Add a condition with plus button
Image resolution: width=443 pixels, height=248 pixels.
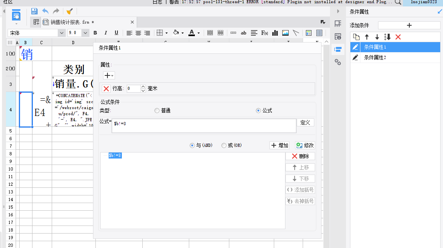(x=409, y=25)
